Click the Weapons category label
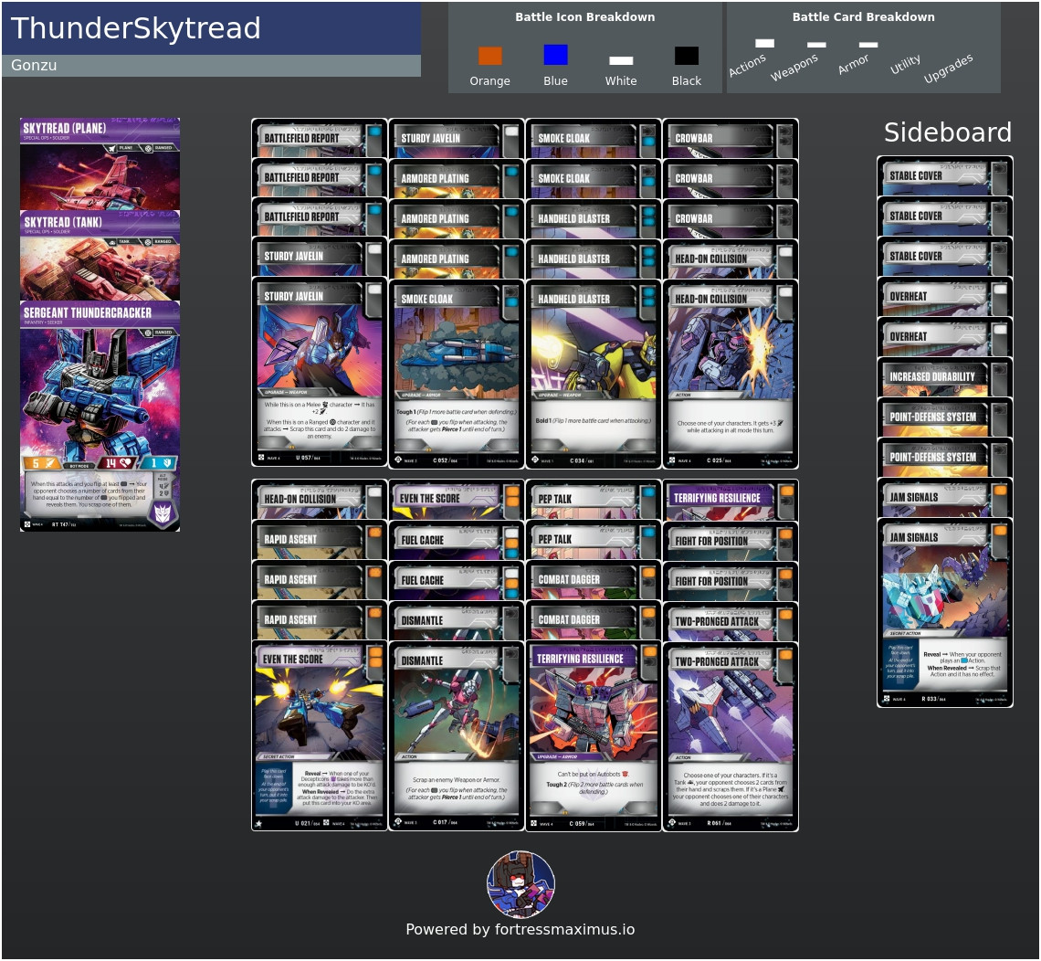1041x961 pixels. click(794, 67)
